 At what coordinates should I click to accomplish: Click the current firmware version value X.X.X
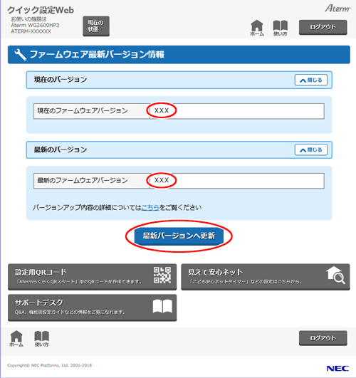click(162, 110)
